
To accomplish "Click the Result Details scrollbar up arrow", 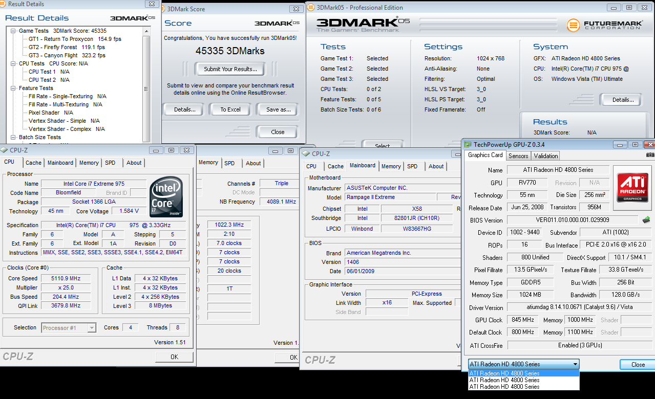I will 146,31.
